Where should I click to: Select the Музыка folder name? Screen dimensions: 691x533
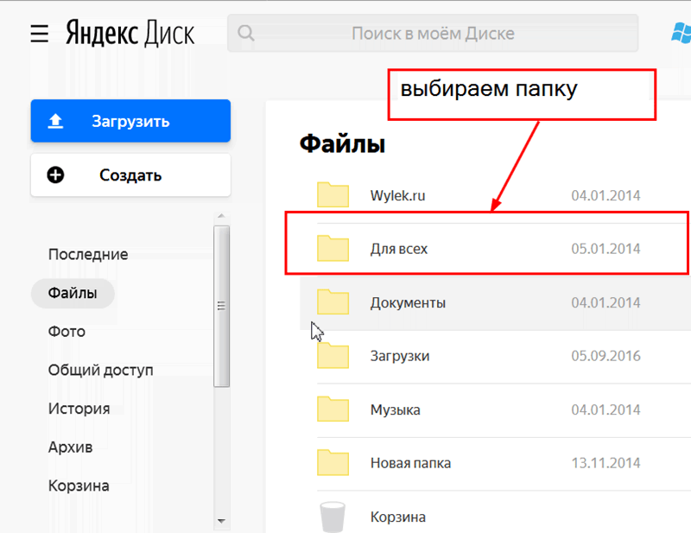396,410
